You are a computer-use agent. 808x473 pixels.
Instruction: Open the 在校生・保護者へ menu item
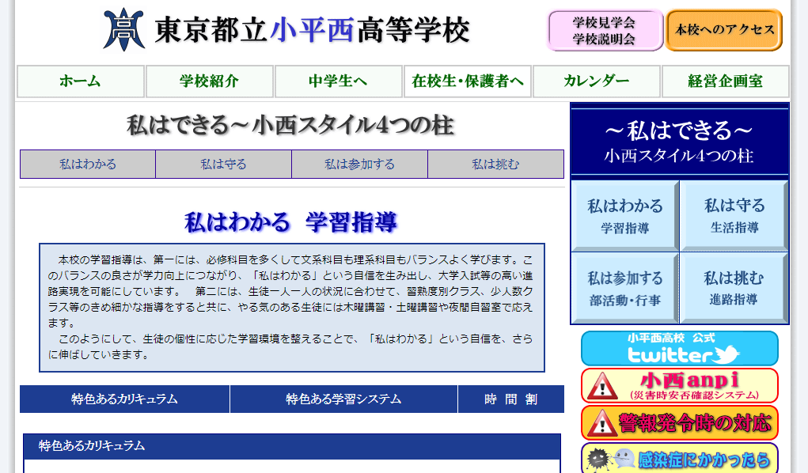(x=467, y=81)
